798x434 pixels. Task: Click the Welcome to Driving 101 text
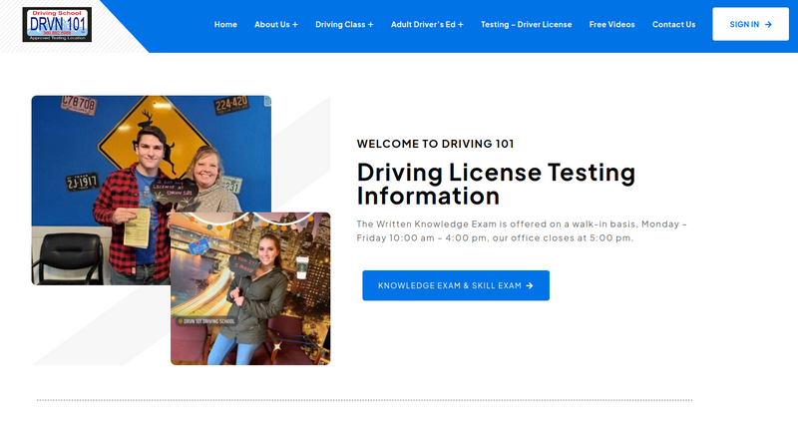pyautogui.click(x=435, y=144)
